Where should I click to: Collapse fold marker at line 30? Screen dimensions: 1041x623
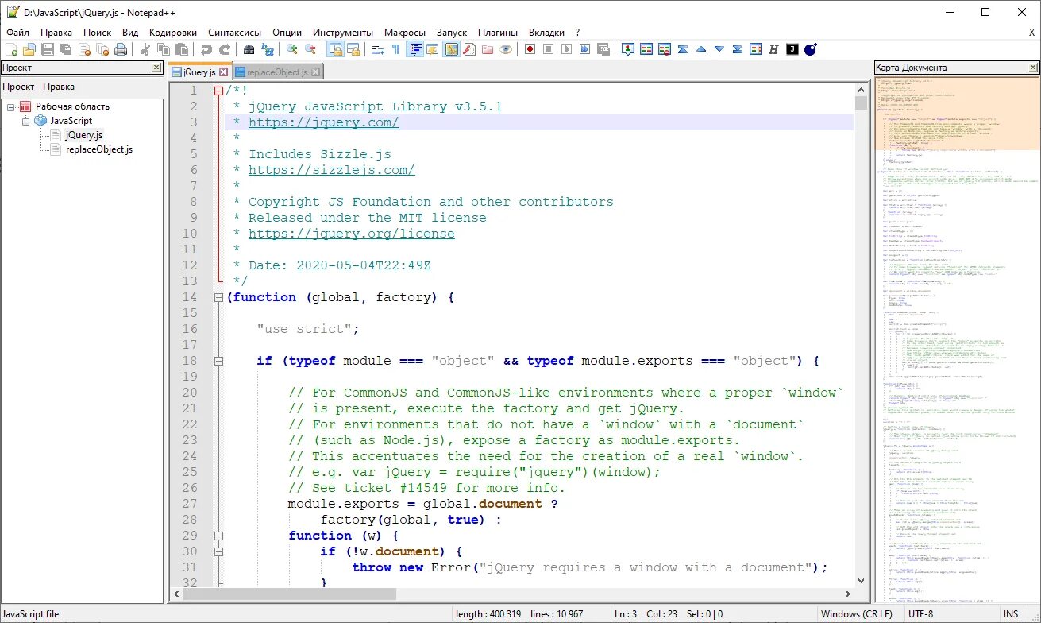point(219,551)
